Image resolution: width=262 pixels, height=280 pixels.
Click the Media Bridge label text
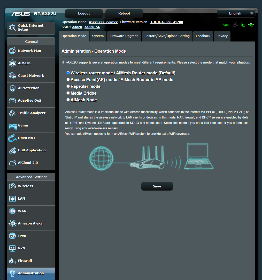[83, 93]
